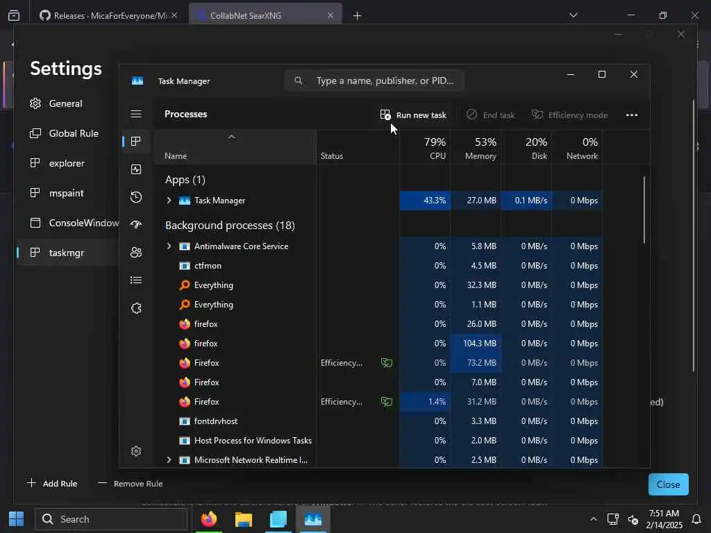The height and width of the screenshot is (533, 711).
Task: Open the volume tray icon
Action: pos(633,519)
